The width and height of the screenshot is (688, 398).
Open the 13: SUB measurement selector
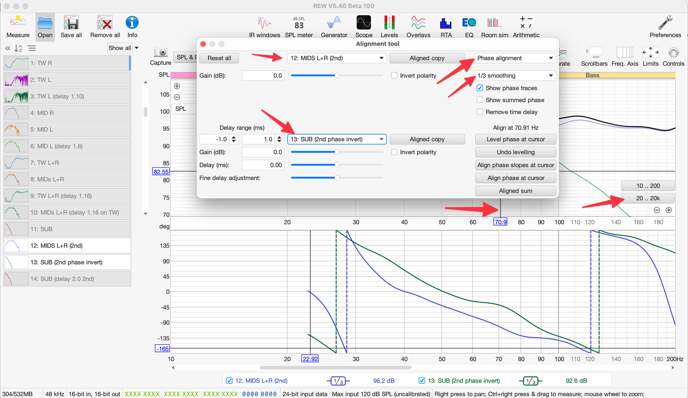coord(336,139)
